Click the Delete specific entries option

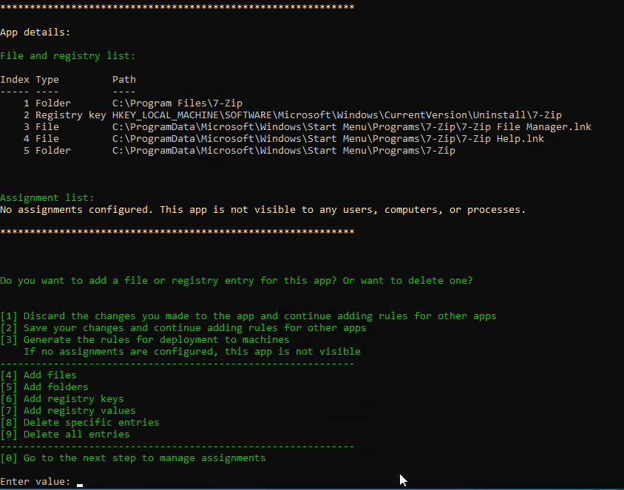80,423
